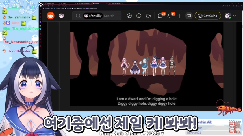This screenshot has width=243, height=136.
Task: Open WhatsApp in the Opera sidebar
Action: click(40, 25)
